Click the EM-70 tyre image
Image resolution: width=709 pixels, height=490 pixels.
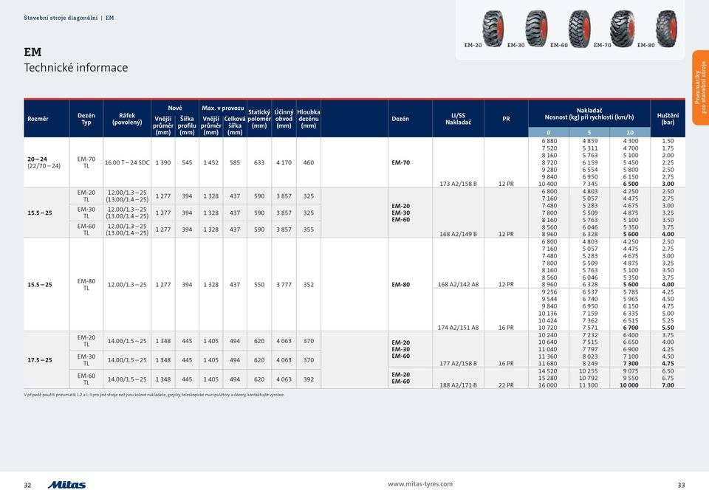623,28
